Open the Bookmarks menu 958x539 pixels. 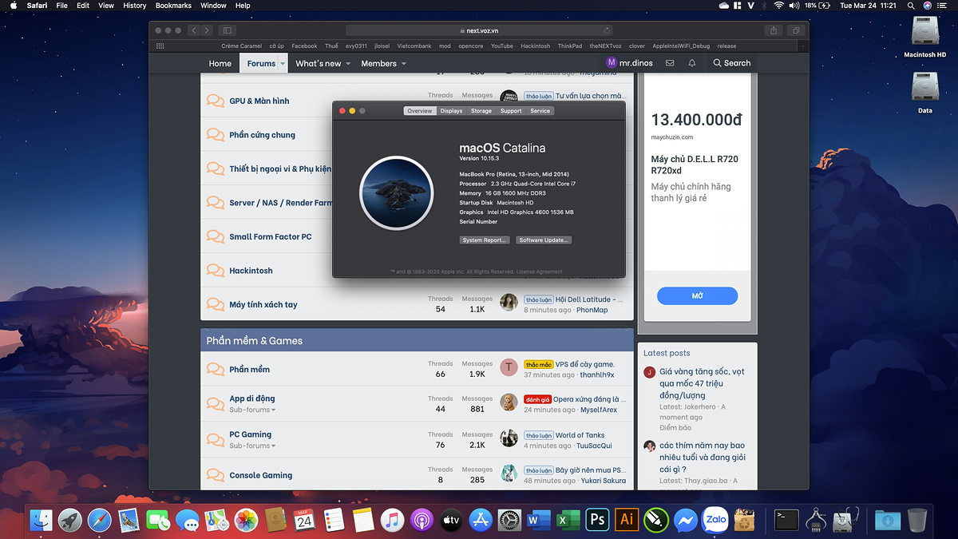pos(173,6)
